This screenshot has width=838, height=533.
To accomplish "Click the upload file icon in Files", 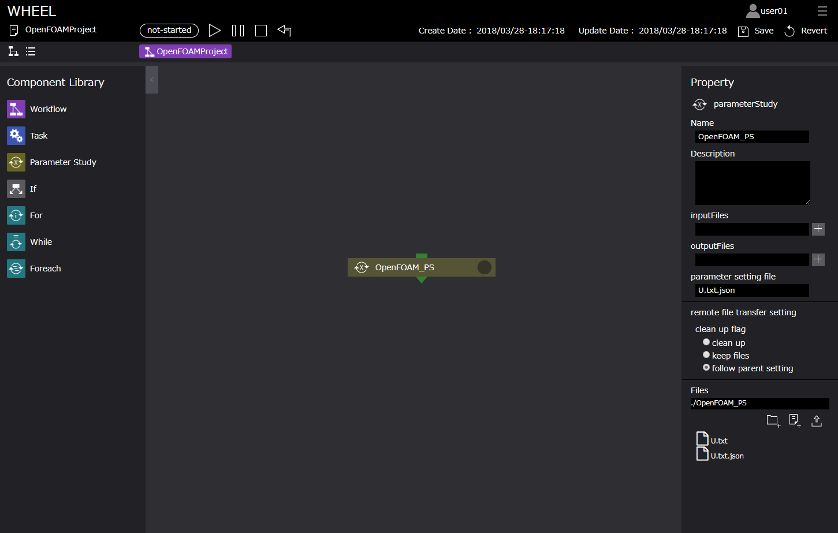I will (x=817, y=421).
